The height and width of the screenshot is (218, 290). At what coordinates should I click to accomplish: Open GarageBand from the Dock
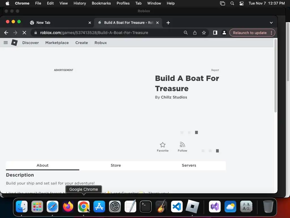click(161, 206)
